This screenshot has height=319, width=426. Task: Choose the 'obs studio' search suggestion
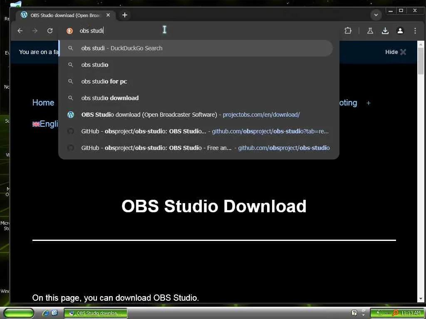196,65
